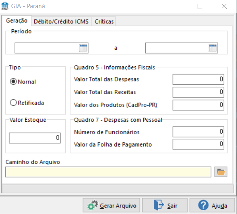This screenshot has height=214, width=237.
Task: Edit Valor dos Produtos (CadPro-PR) field
Action: point(198,105)
